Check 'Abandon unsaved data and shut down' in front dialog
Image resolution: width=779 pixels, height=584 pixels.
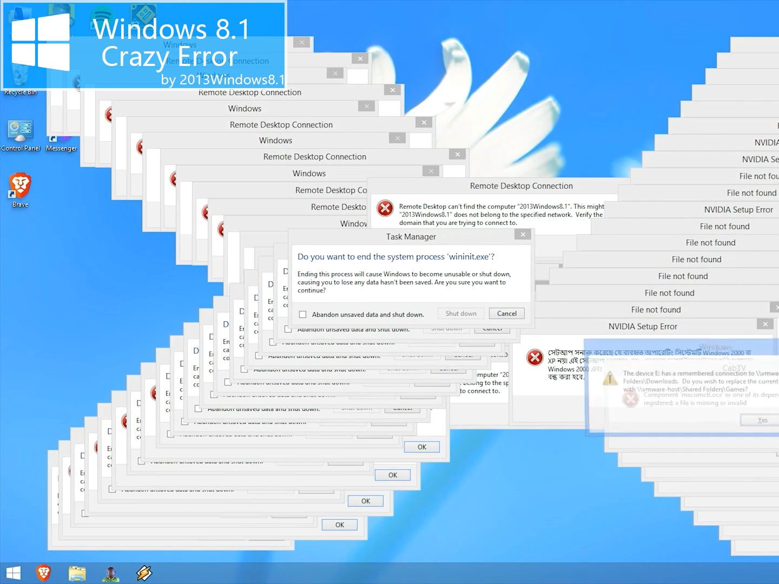tap(303, 315)
